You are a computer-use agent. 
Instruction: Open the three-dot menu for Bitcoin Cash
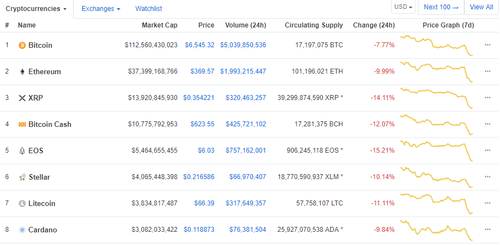coord(487,124)
